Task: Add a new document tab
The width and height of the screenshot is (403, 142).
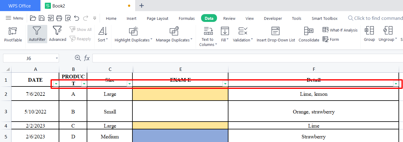Action: pos(142,6)
